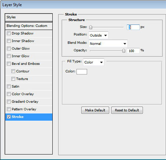
Task: Enable the Drop Shadow checkbox
Action: tap(9, 33)
